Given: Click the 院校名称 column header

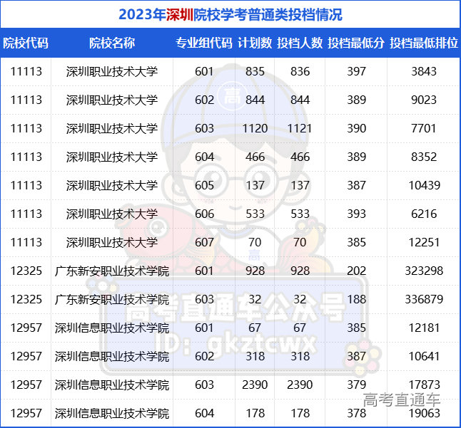Looking at the screenshot, I should (111, 43).
